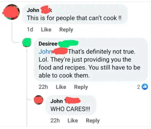Click the blue thumbs-up reaction icon
Image resolution: width=151 pixels, height=129 pixels.
pyautogui.click(x=145, y=87)
